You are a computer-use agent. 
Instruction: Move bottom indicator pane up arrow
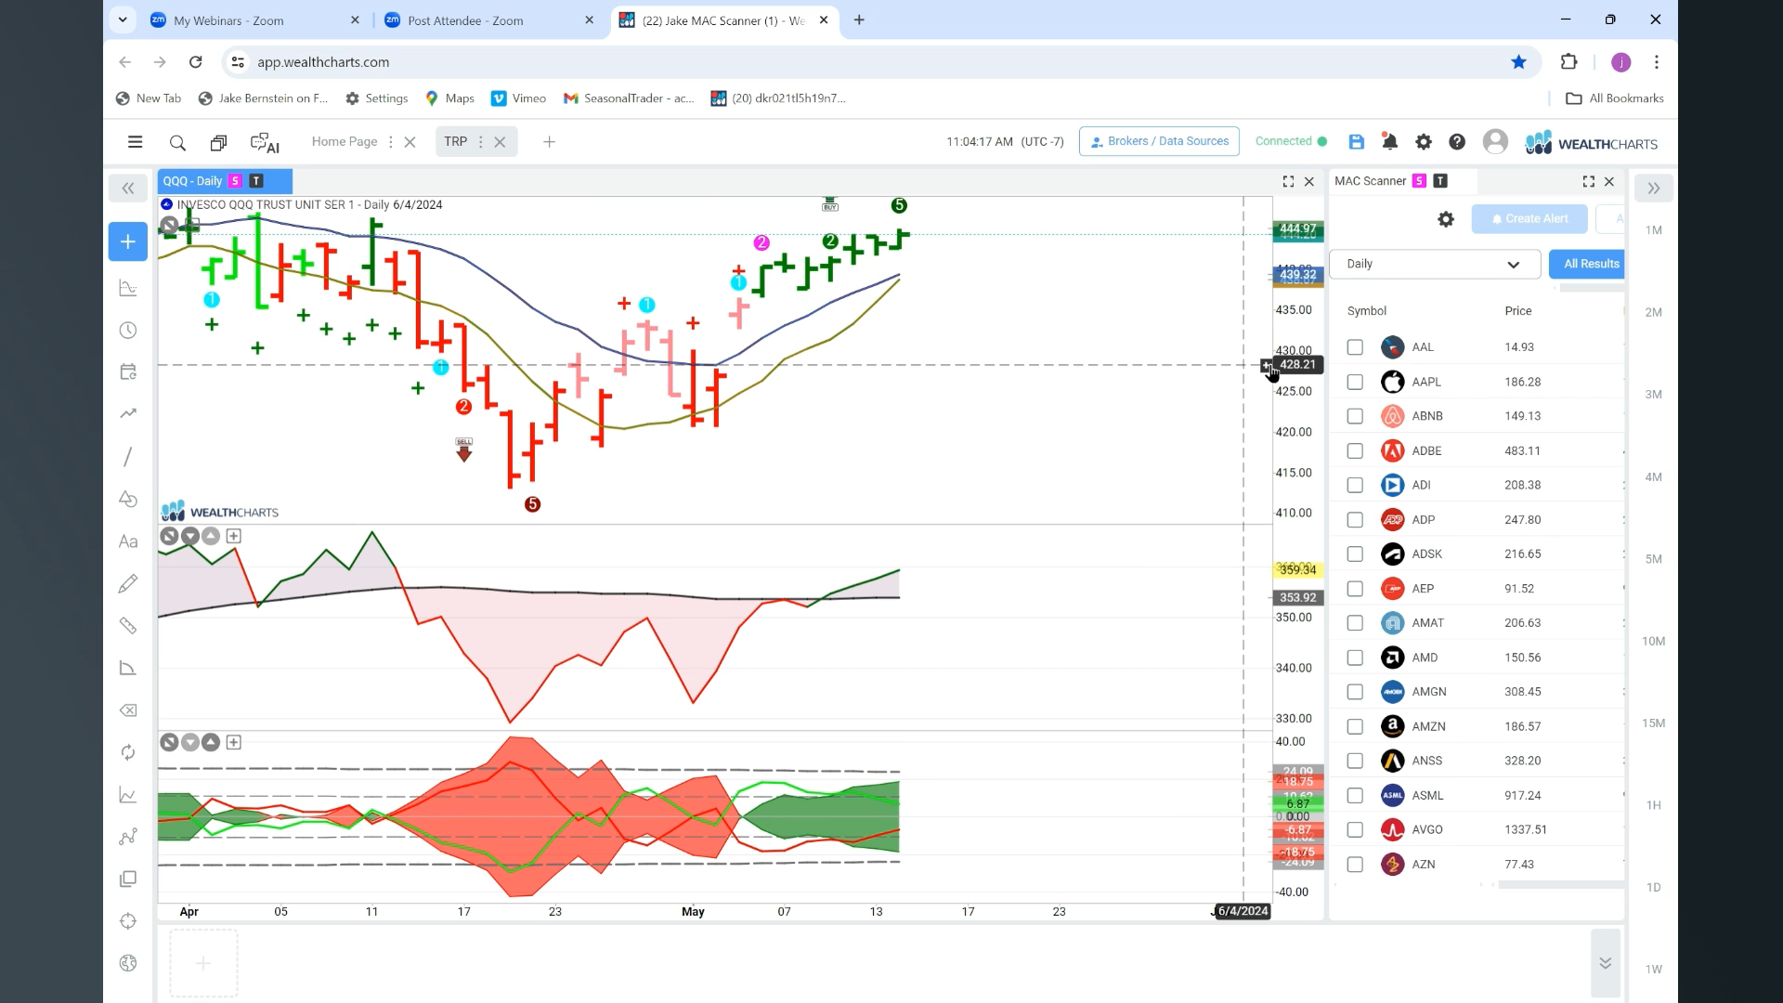(x=211, y=742)
